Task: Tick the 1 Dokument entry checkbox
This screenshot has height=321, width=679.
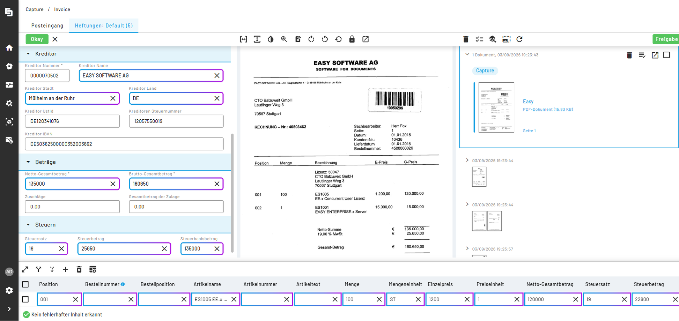Action: tap(667, 55)
